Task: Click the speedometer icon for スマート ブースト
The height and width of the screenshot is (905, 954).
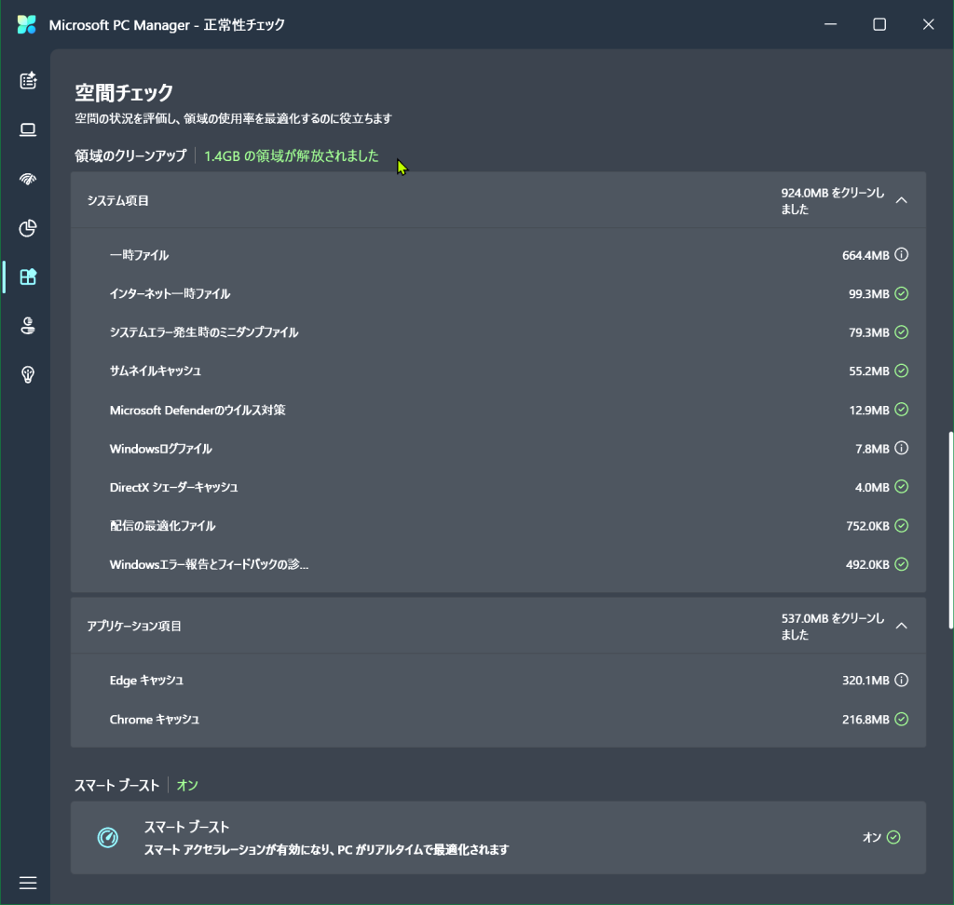Action: pos(108,838)
